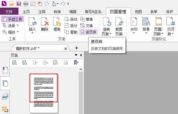178x114 pixels.
Task: Click the 提取 extract page icon
Action: (x=57, y=22)
